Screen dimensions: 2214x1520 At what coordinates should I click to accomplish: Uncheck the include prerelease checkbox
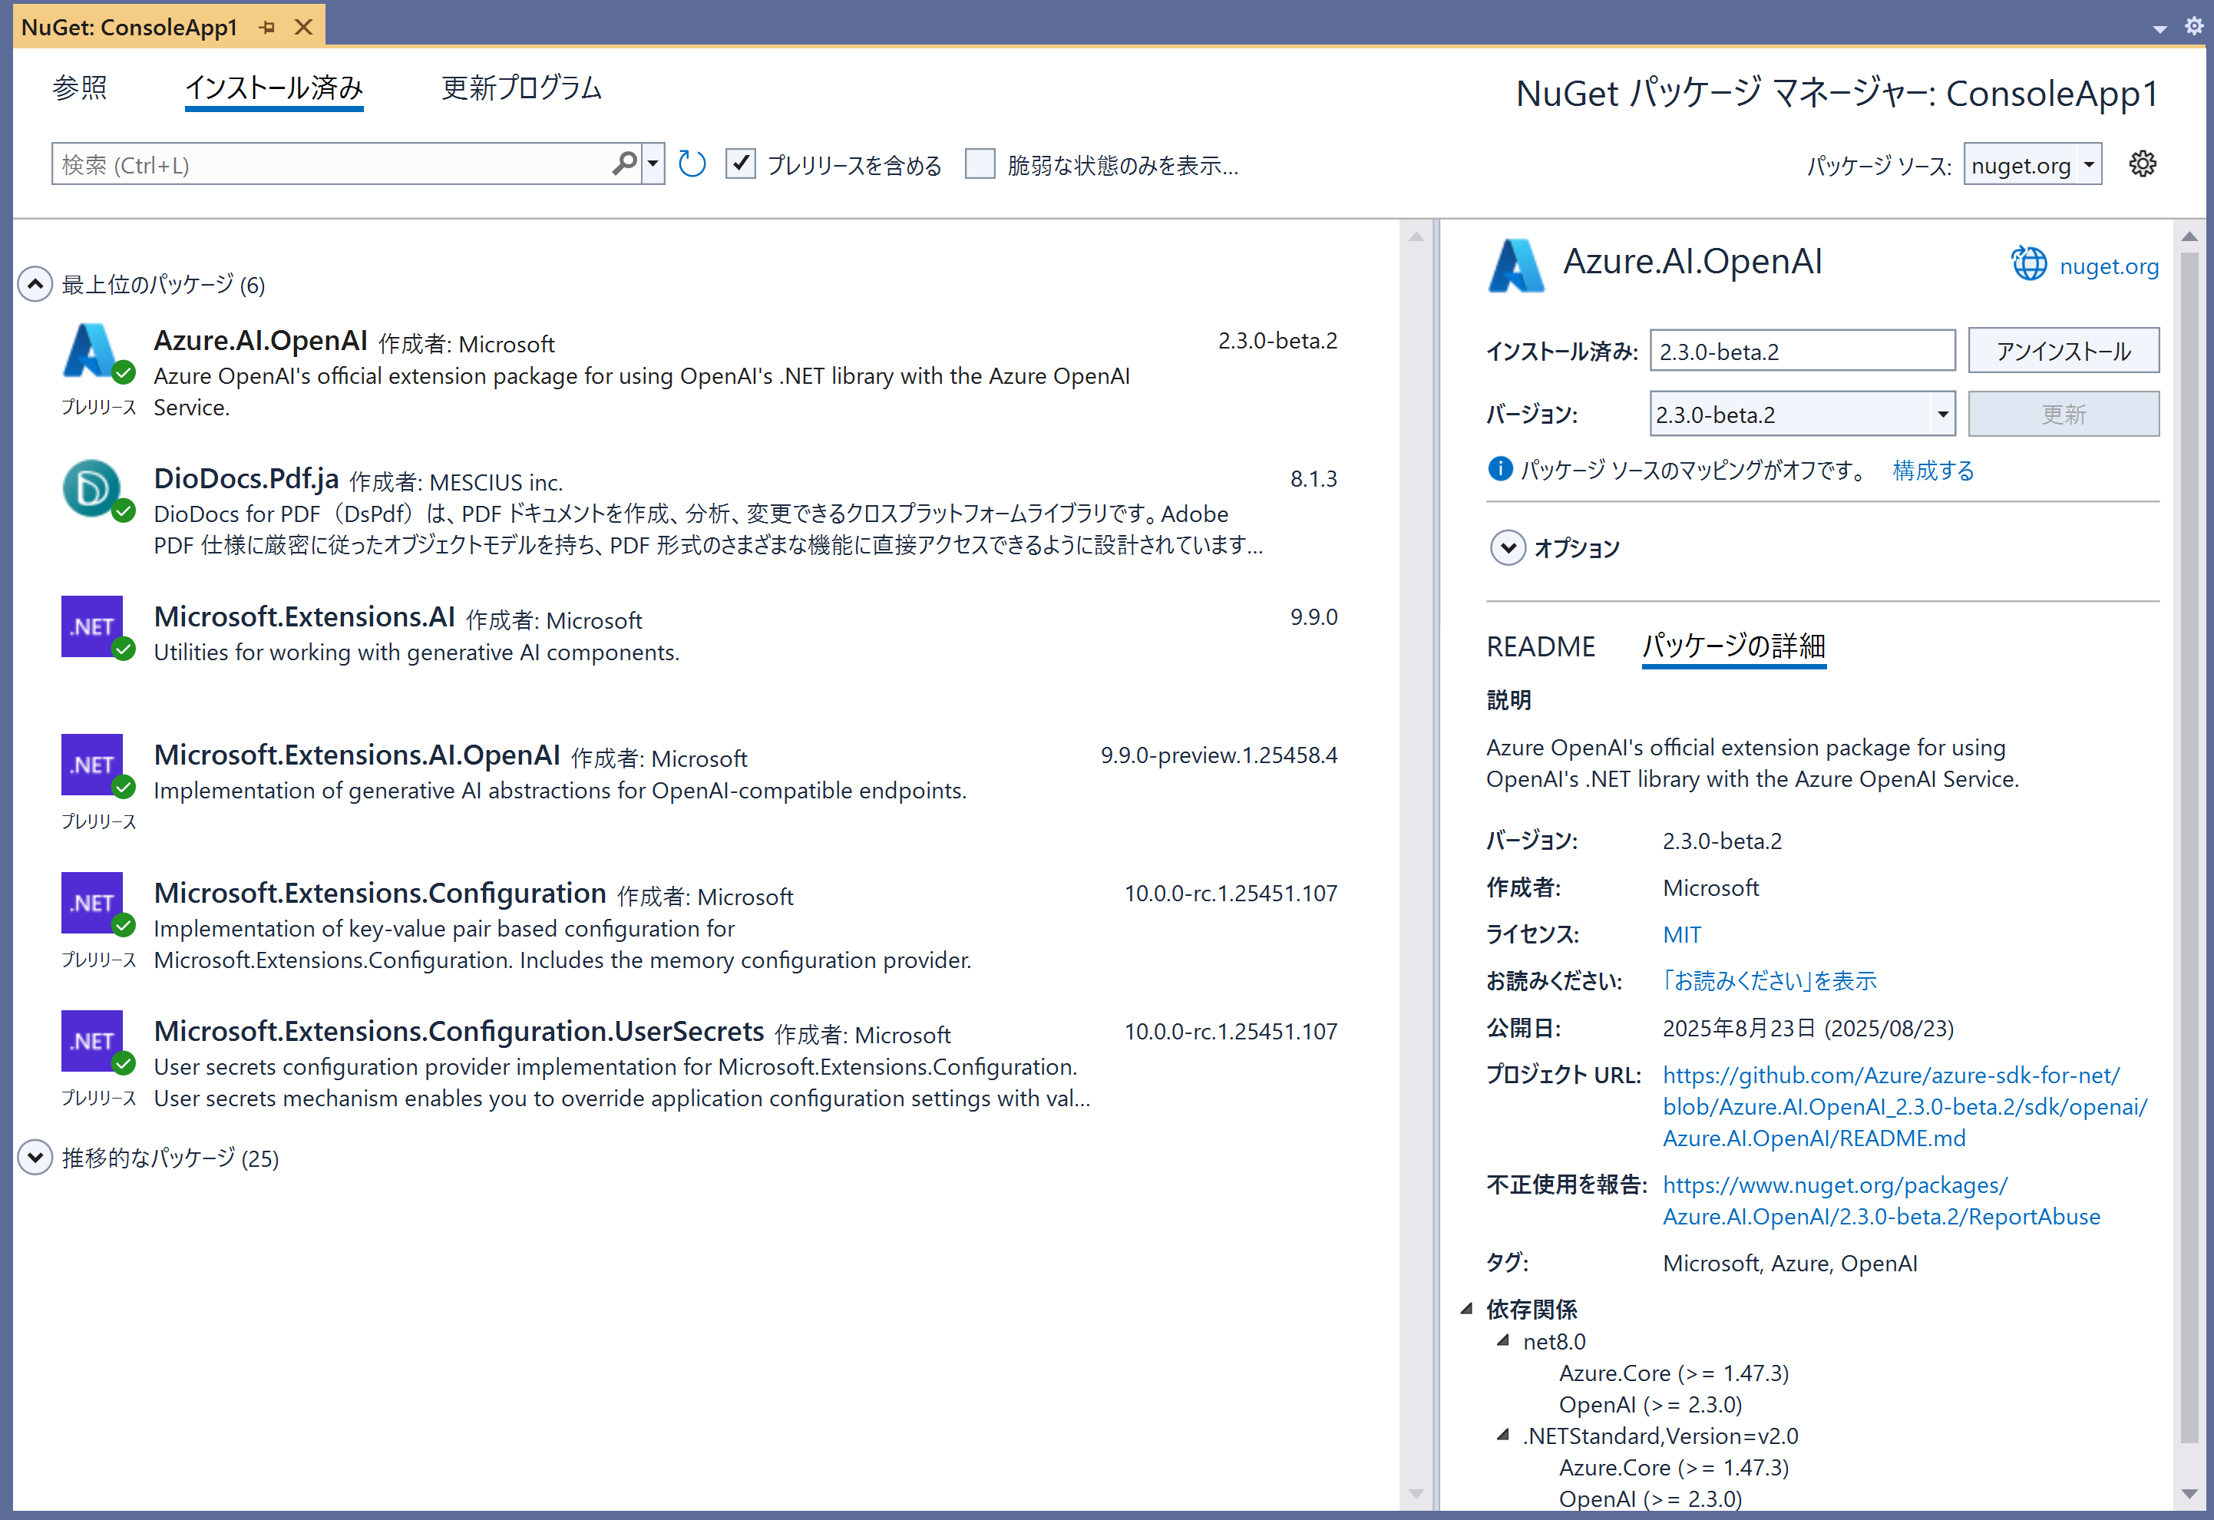740,164
